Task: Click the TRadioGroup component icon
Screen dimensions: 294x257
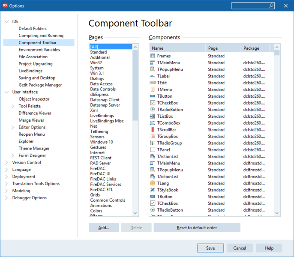Action: [153, 143]
